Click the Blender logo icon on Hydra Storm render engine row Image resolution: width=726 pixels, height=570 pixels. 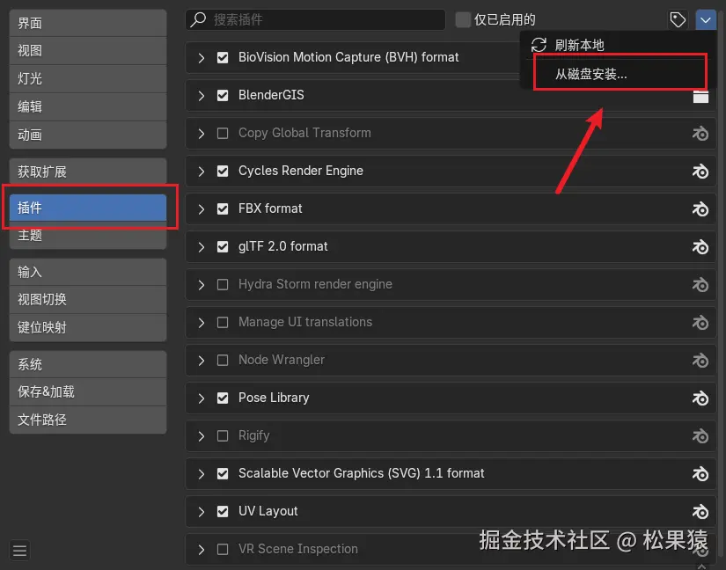coord(700,284)
